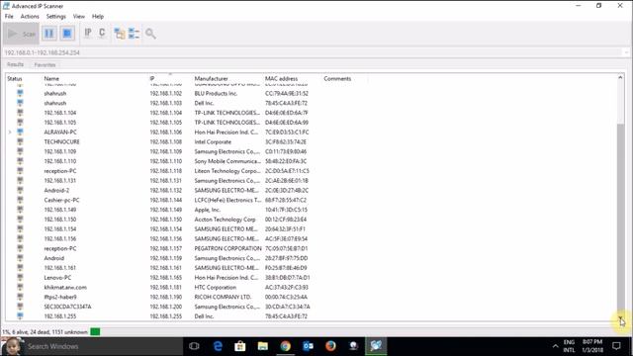Click the manufacturer cell Intel Corporate
This screenshot has height=356, width=633.
[213, 141]
